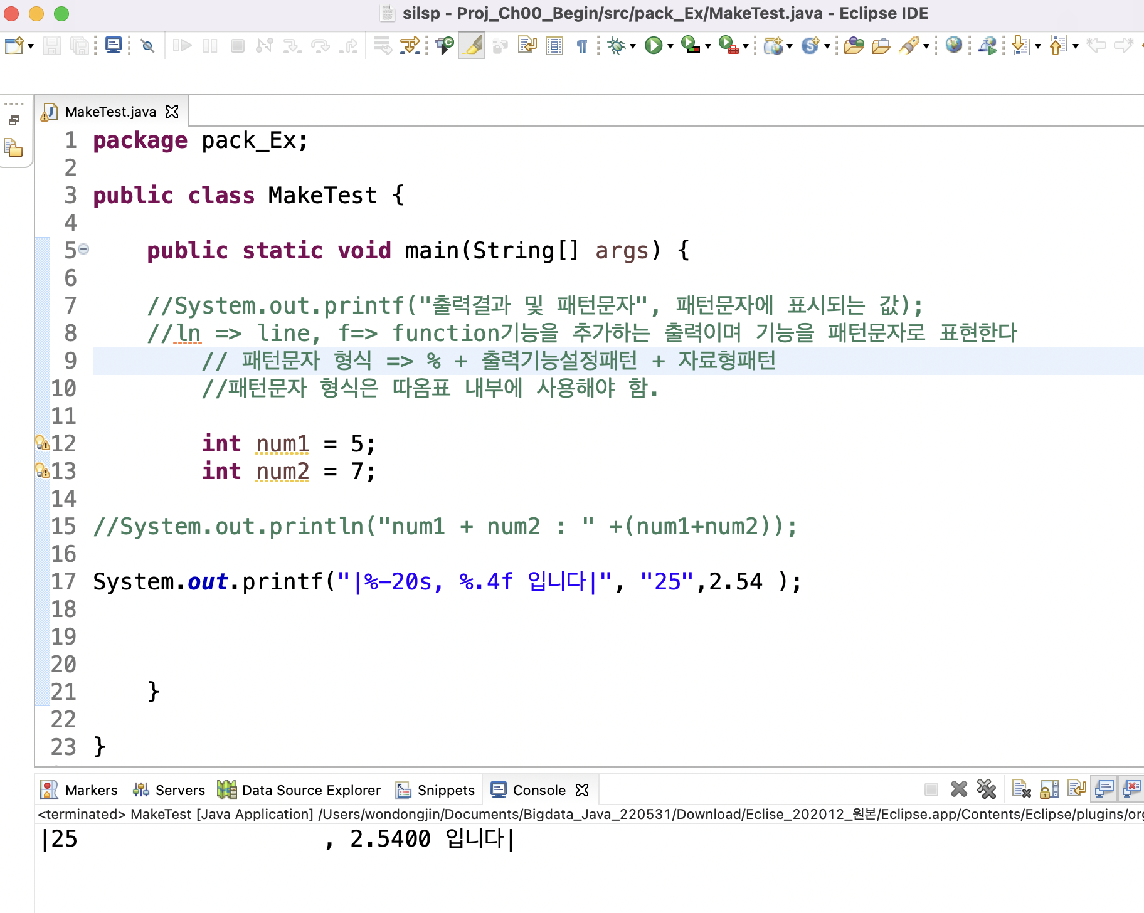Click Clear Console icon

[x=1022, y=789]
